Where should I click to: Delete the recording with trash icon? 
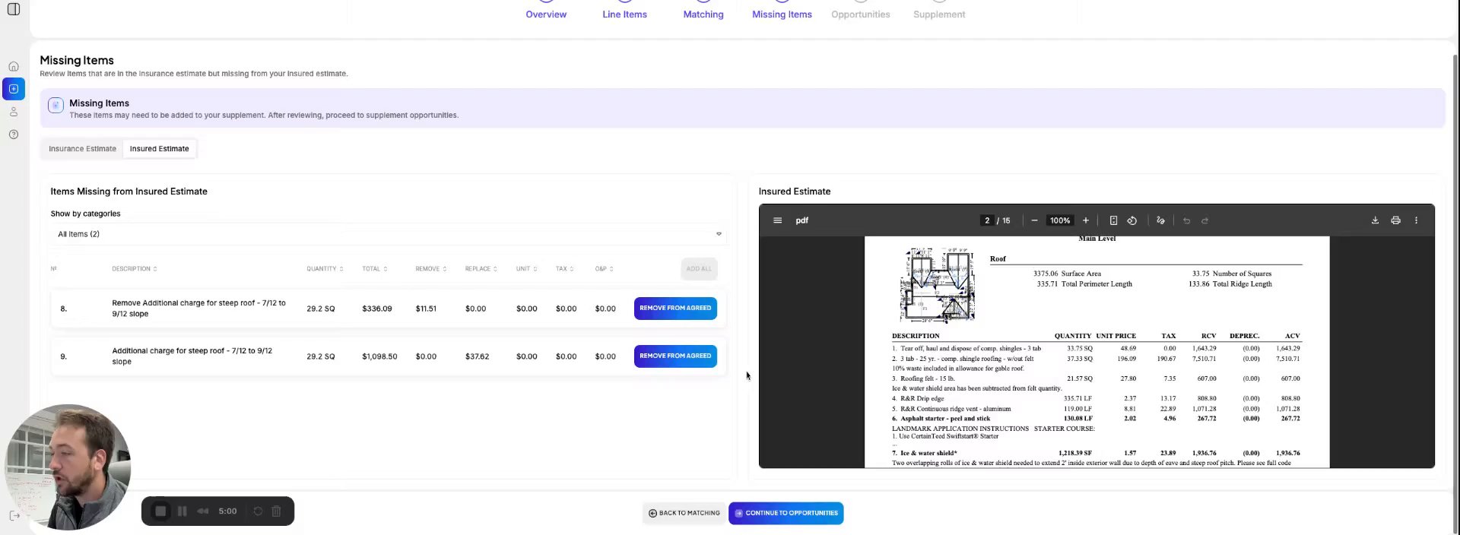click(277, 511)
